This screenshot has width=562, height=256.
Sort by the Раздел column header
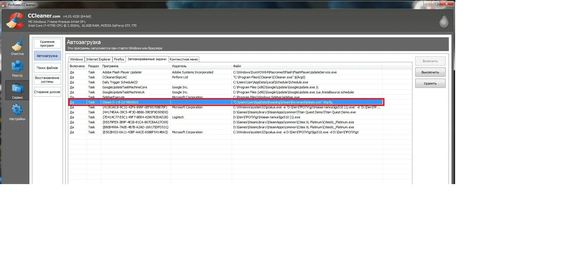pyautogui.click(x=94, y=66)
